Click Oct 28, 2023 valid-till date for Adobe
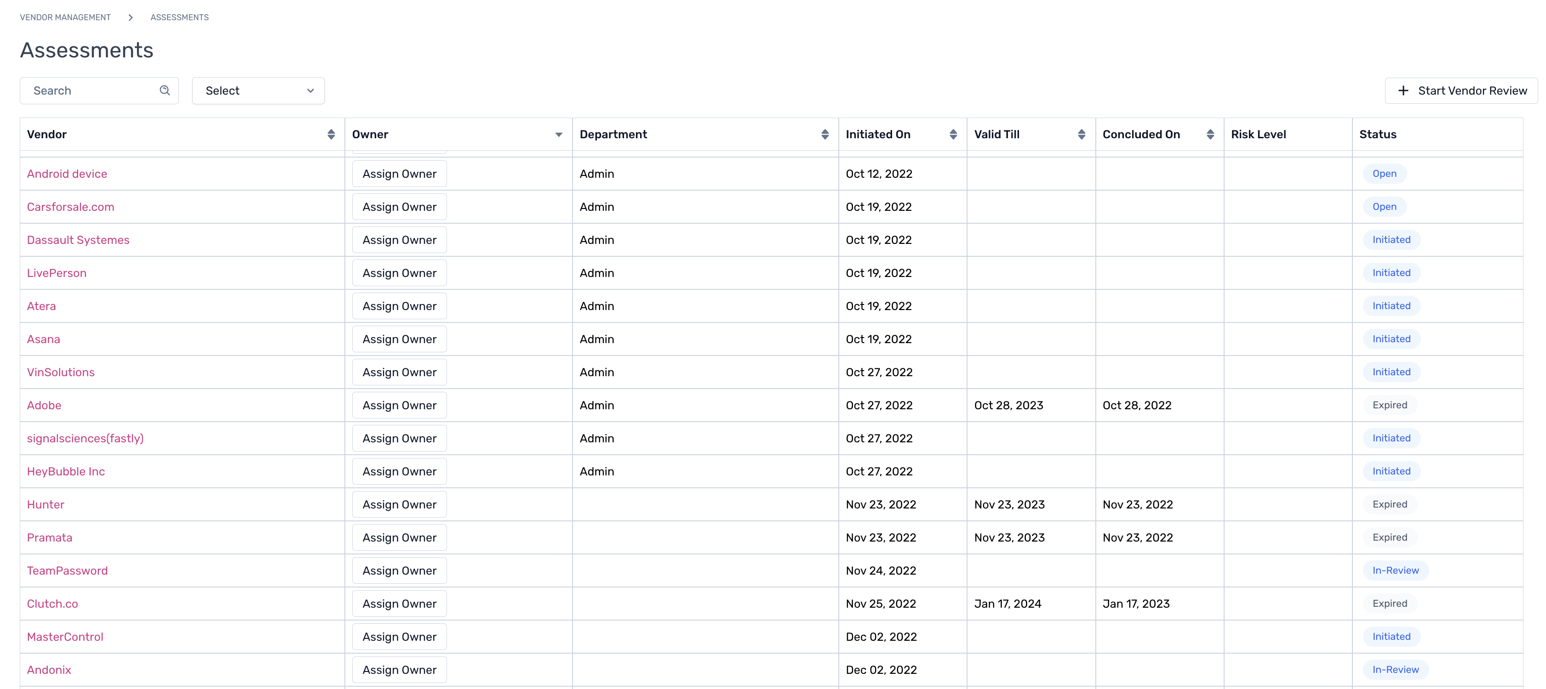Screen dimensions: 1546x689 pyautogui.click(x=1008, y=406)
